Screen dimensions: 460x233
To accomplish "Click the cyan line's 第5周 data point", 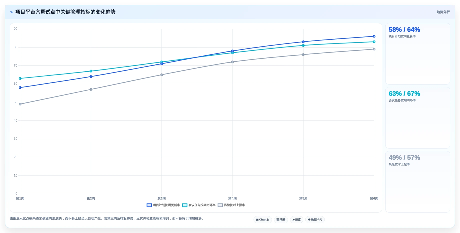I will click(x=303, y=45).
